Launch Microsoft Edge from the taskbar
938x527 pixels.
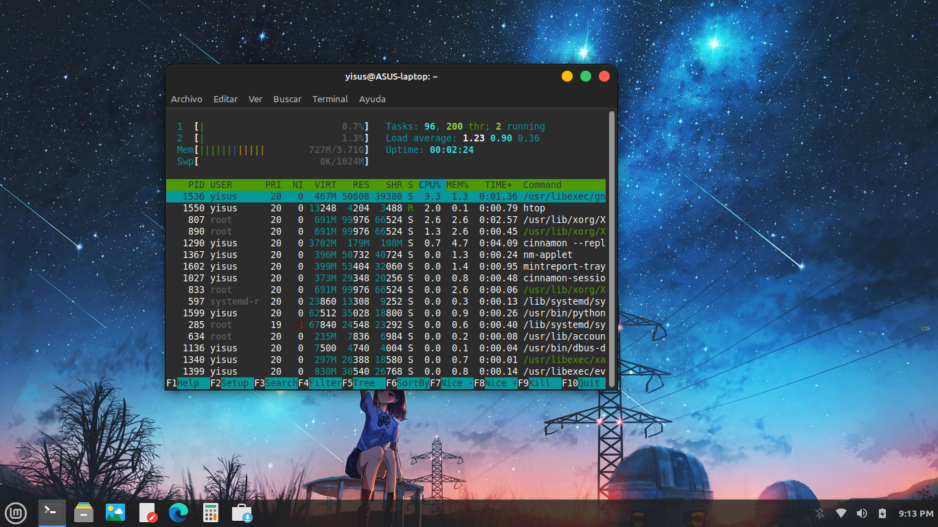click(x=179, y=513)
